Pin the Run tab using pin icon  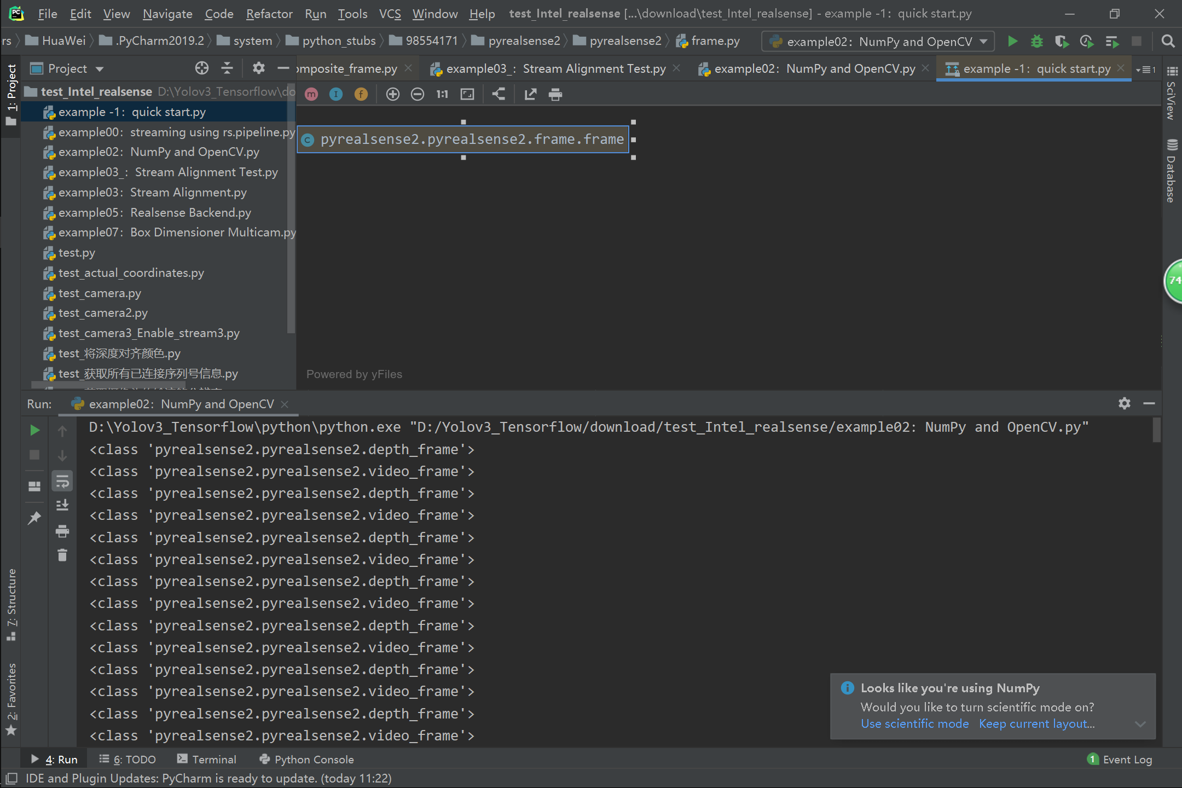click(34, 518)
